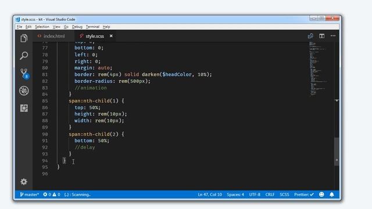This screenshot has width=372, height=209.
Task: Select the UTF-8 encoding indicator
Action: tap(255, 194)
